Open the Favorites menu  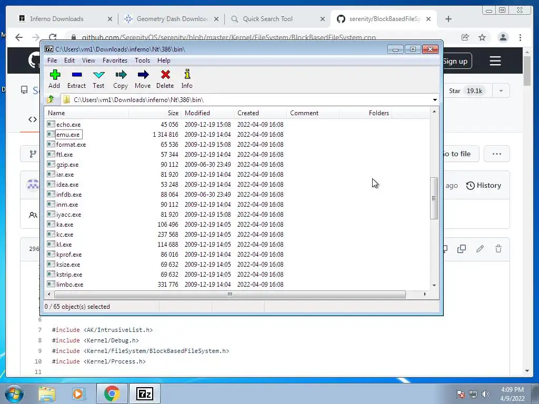[x=115, y=60]
